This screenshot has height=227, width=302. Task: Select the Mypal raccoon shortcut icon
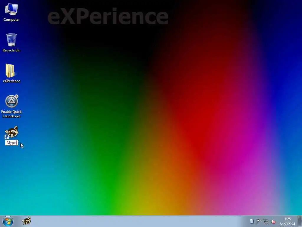coord(12,132)
